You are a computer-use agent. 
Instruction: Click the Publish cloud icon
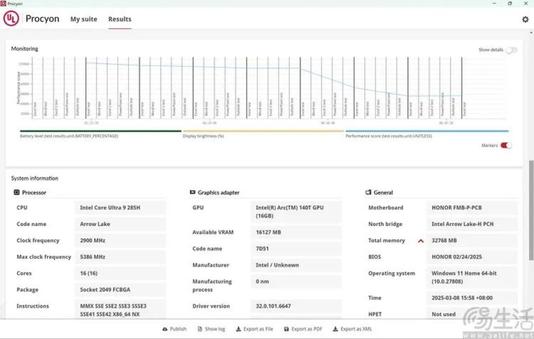[x=165, y=329]
